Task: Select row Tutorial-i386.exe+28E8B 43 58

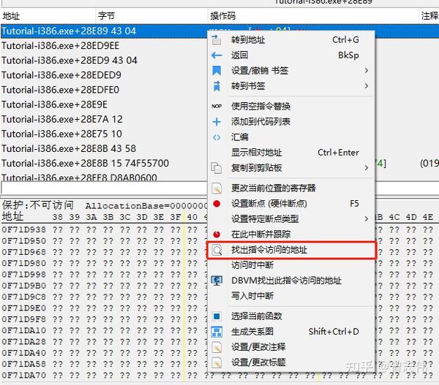Action: [104, 149]
